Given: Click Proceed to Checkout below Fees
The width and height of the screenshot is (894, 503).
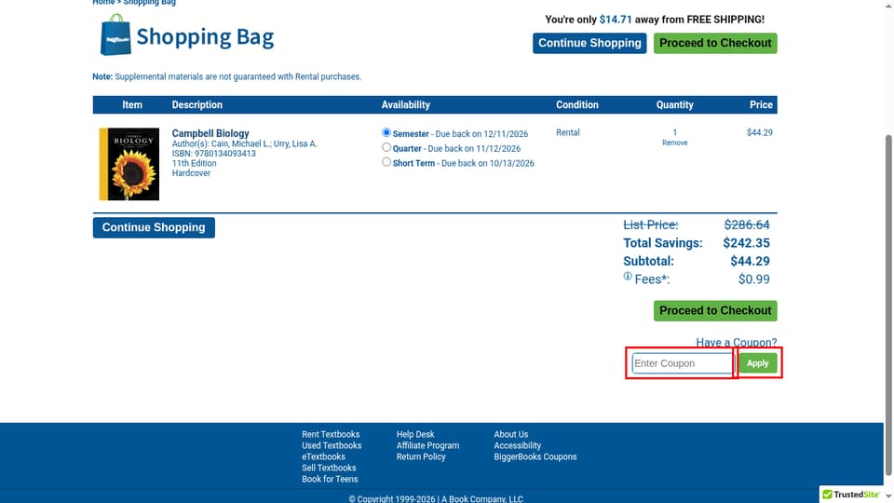Looking at the screenshot, I should click(715, 311).
